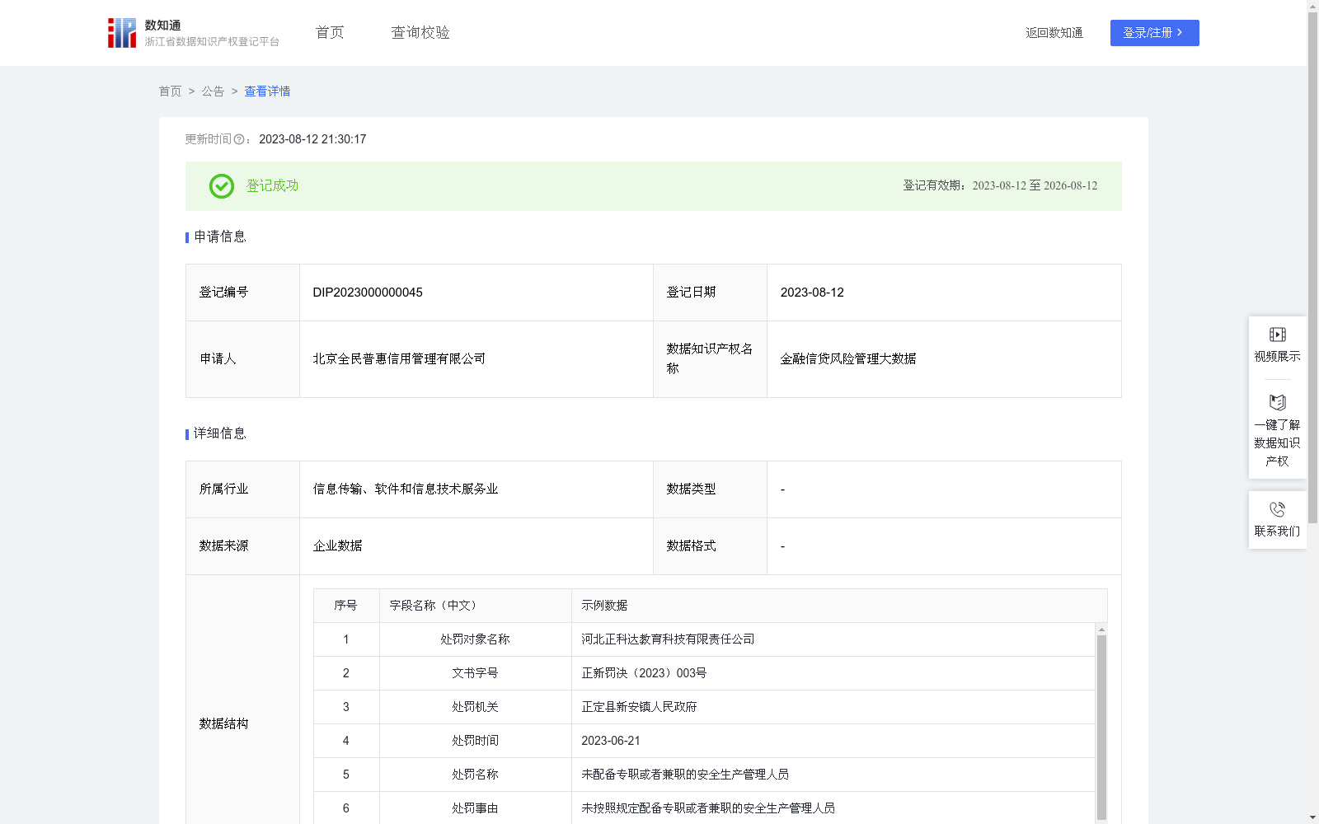Click the 处罚名称 field cell
Viewport: 1319px width, 824px height.
(x=475, y=775)
